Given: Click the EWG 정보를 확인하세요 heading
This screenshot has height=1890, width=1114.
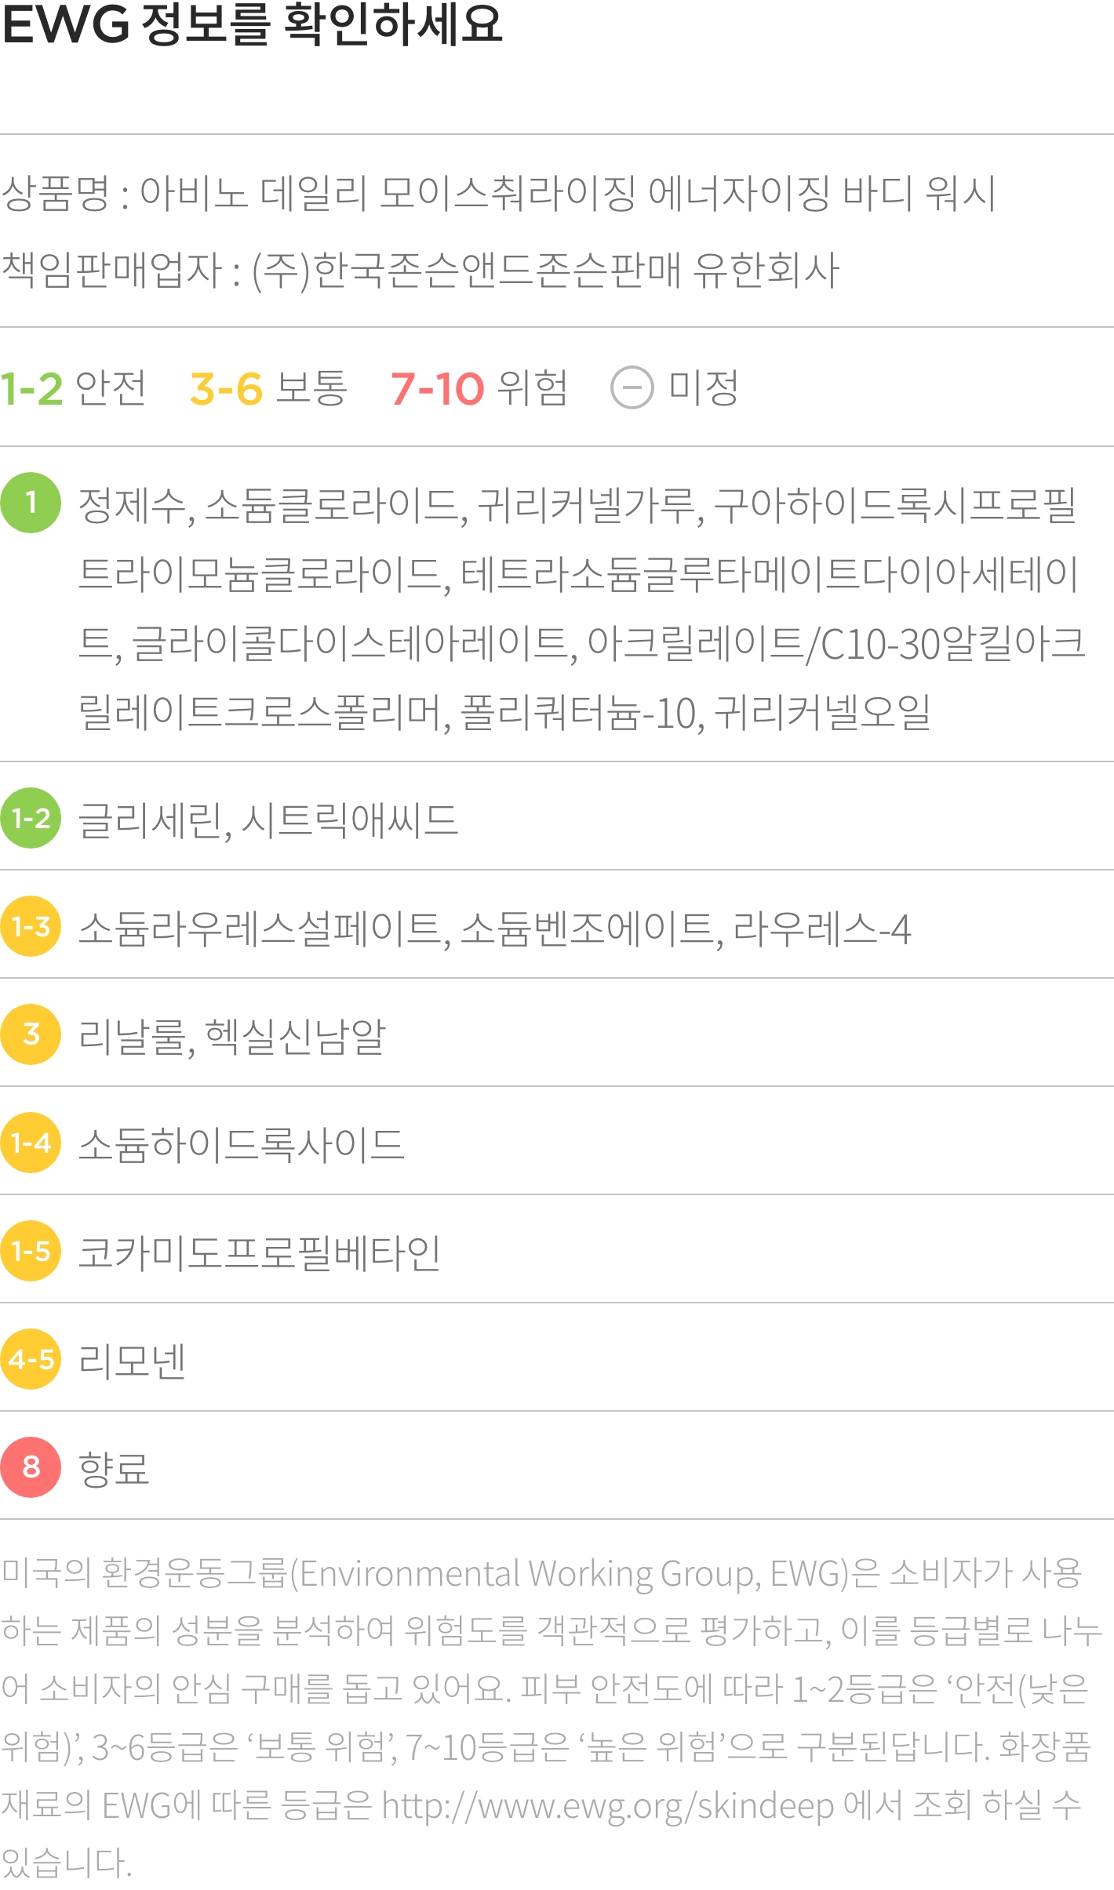Looking at the screenshot, I should pos(252,24).
